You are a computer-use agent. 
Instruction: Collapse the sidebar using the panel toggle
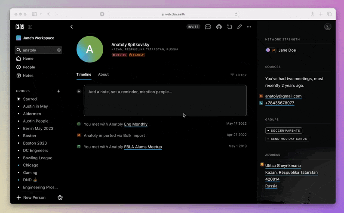tap(30, 27)
